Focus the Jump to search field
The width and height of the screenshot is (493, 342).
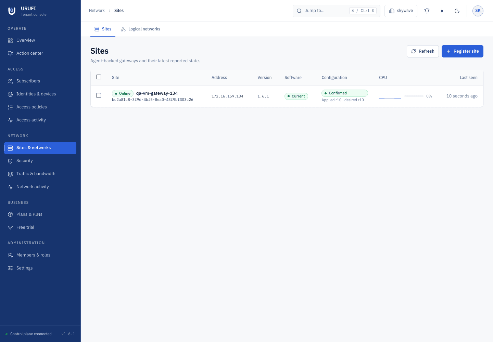337,11
